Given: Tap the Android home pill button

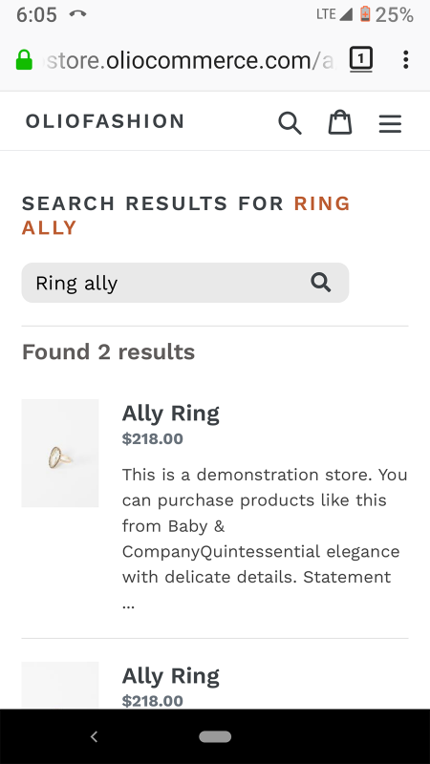Looking at the screenshot, I should pos(215,736).
